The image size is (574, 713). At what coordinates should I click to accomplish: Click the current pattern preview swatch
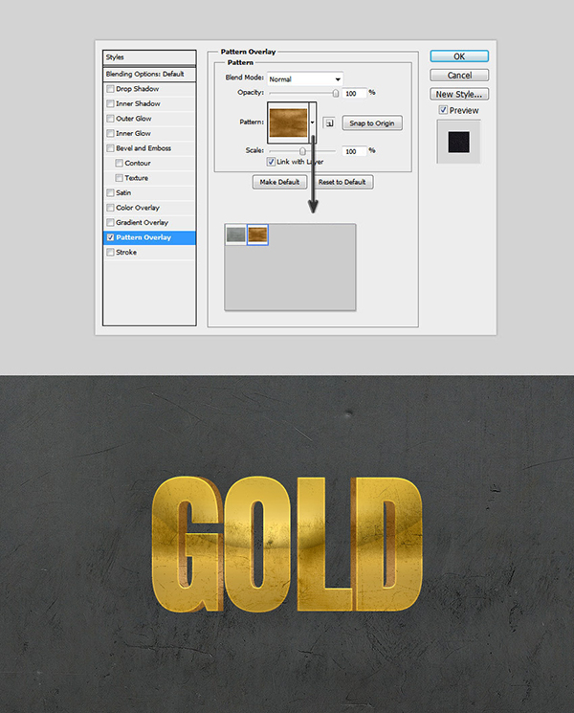[x=288, y=123]
